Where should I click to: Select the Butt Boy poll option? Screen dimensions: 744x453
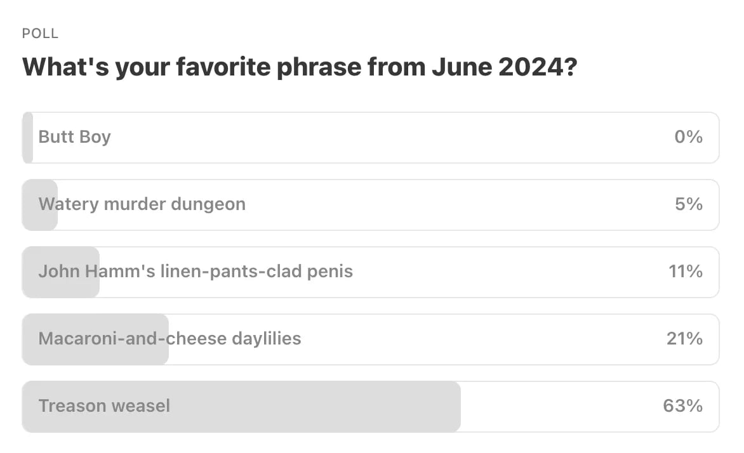pos(371,138)
